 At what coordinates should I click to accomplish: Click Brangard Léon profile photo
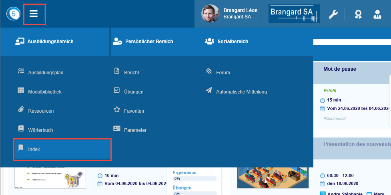click(210, 14)
